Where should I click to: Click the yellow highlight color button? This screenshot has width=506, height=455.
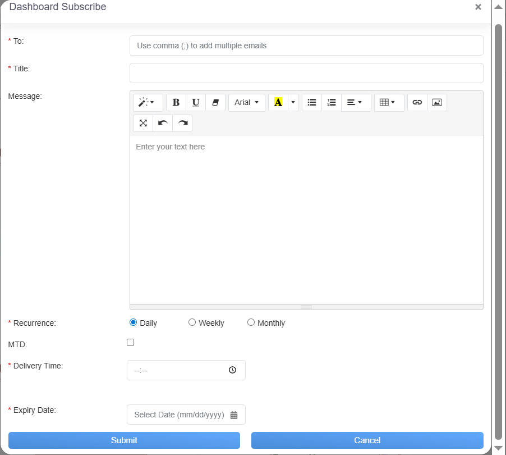pos(278,102)
